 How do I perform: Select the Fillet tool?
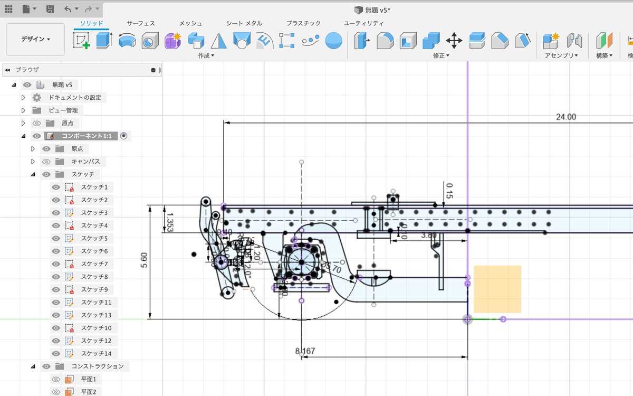point(385,41)
